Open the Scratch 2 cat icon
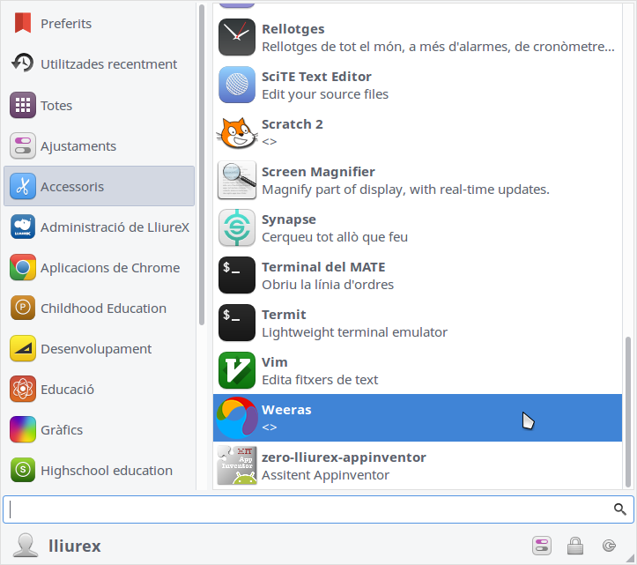This screenshot has height=565, width=637. (237, 133)
